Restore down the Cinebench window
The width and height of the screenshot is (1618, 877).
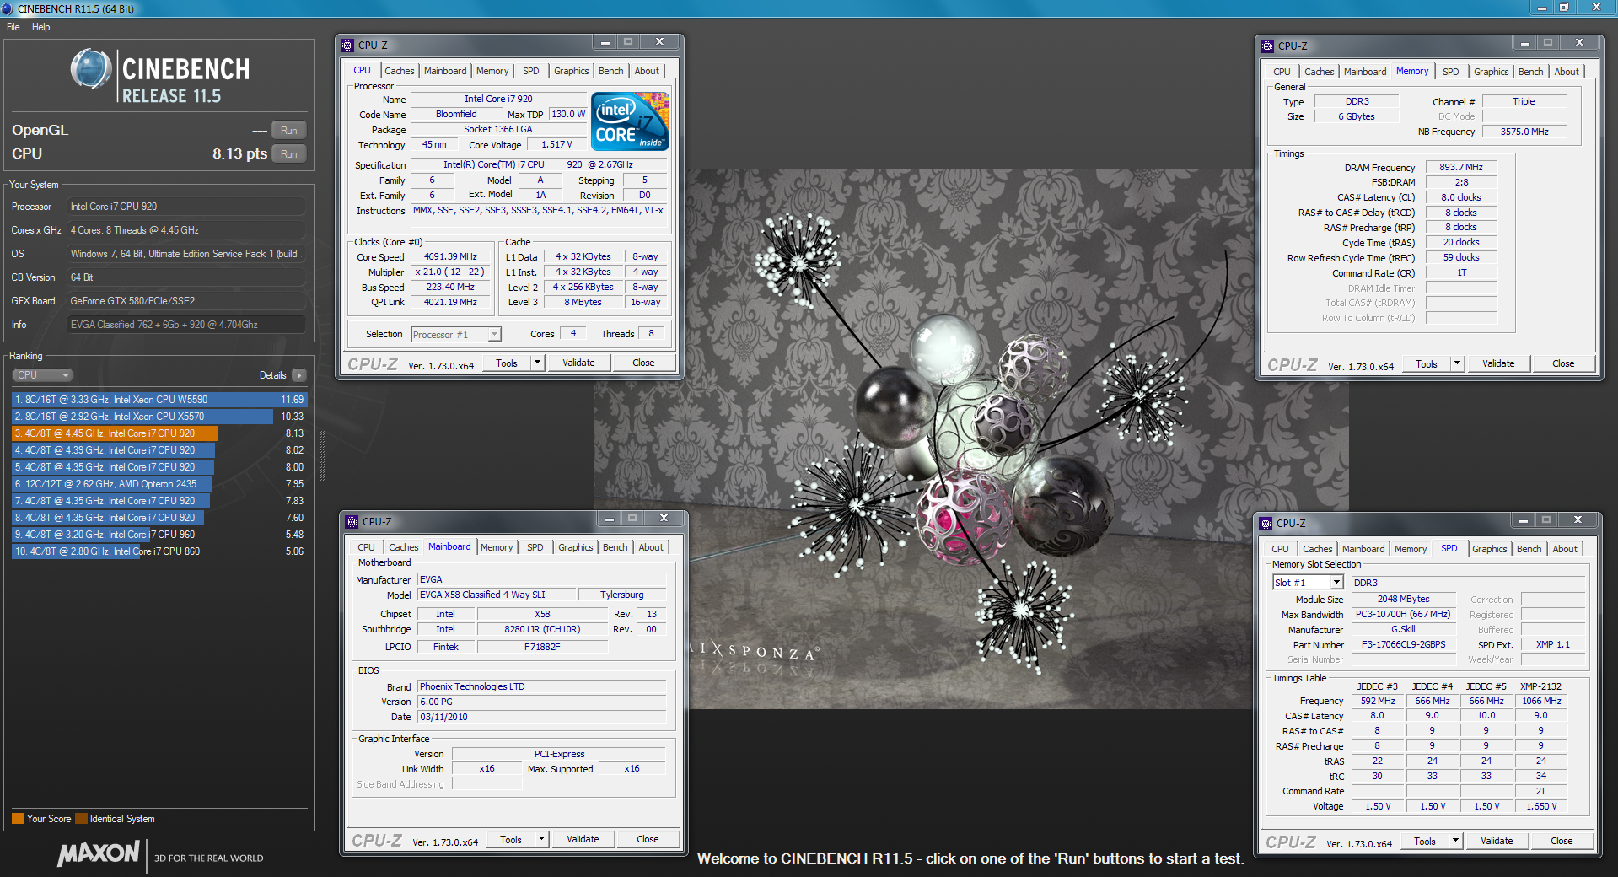(1563, 8)
